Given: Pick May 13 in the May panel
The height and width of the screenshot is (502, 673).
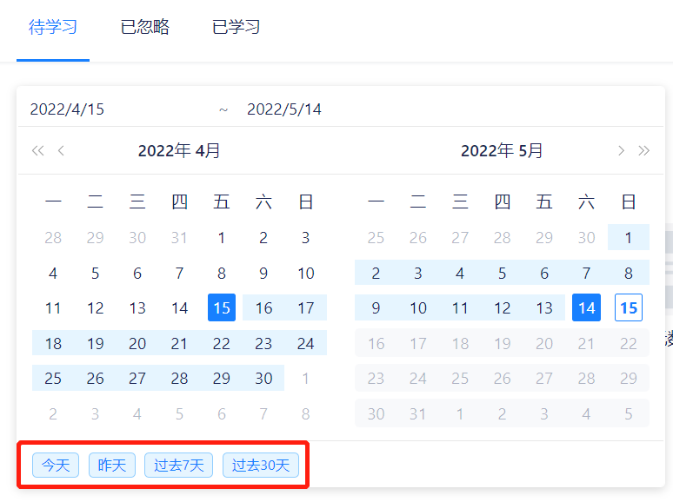Looking at the screenshot, I should (544, 307).
